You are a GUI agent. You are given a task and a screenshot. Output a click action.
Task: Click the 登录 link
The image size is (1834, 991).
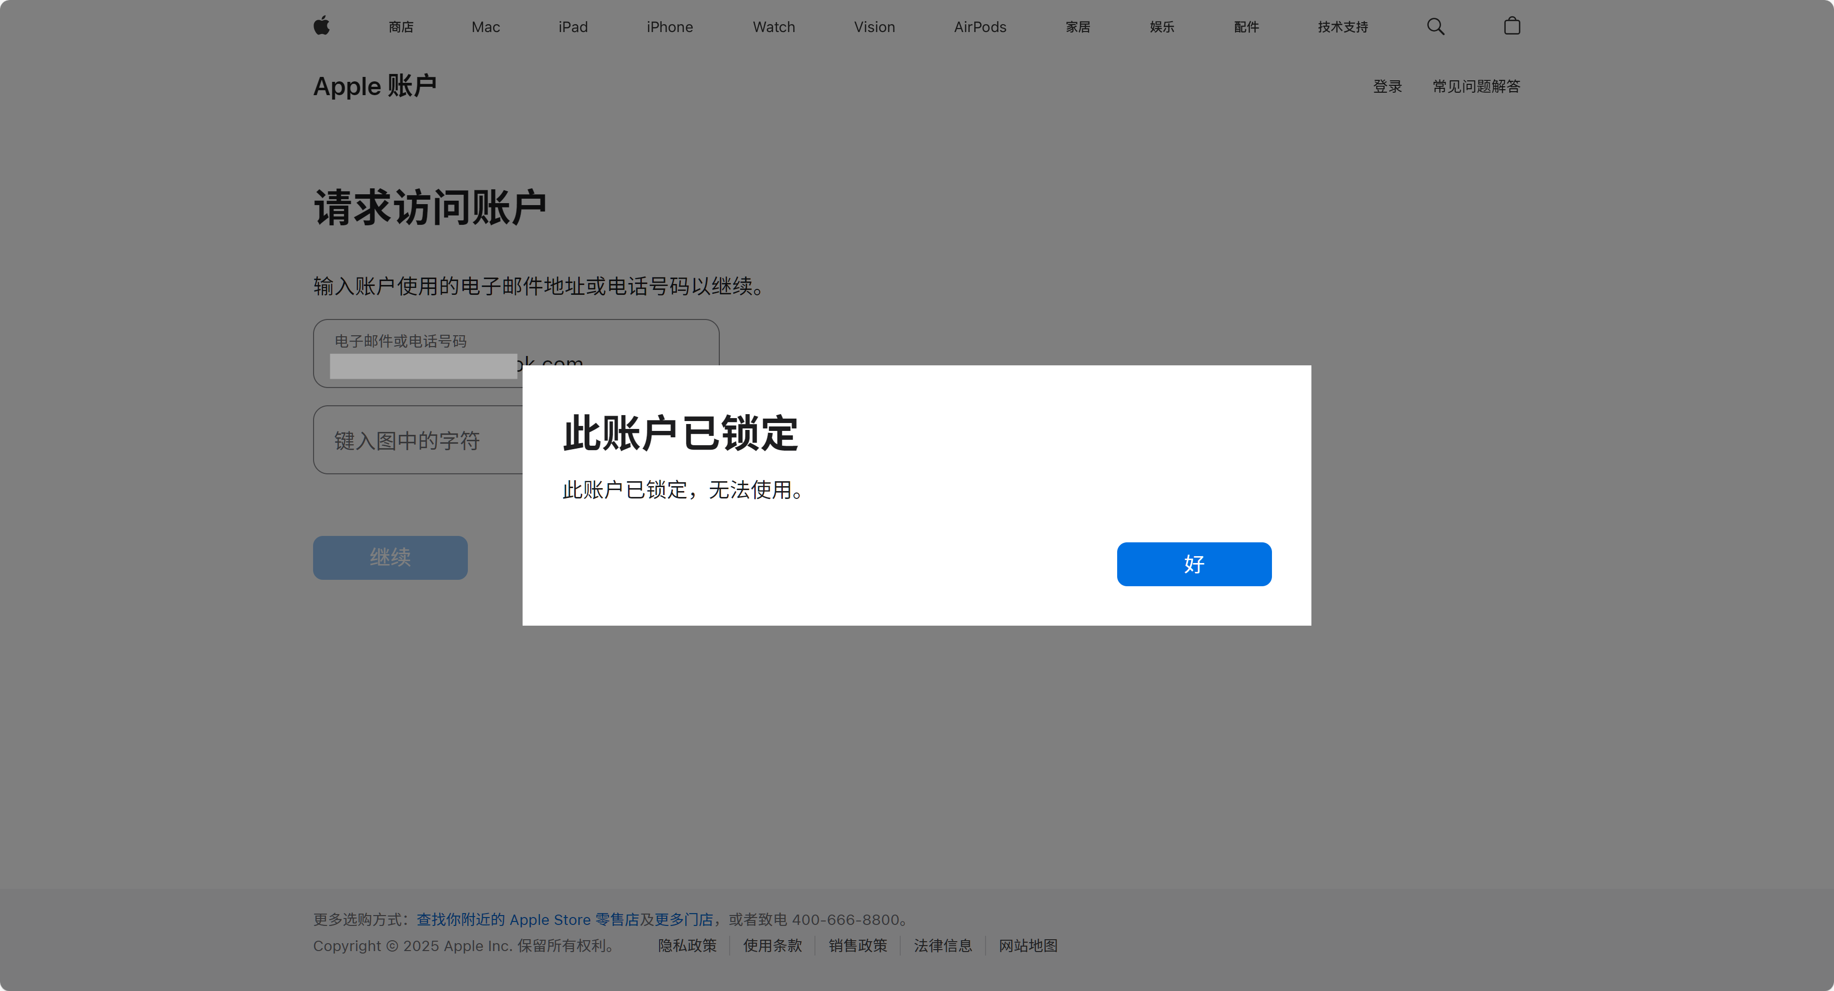[1387, 86]
